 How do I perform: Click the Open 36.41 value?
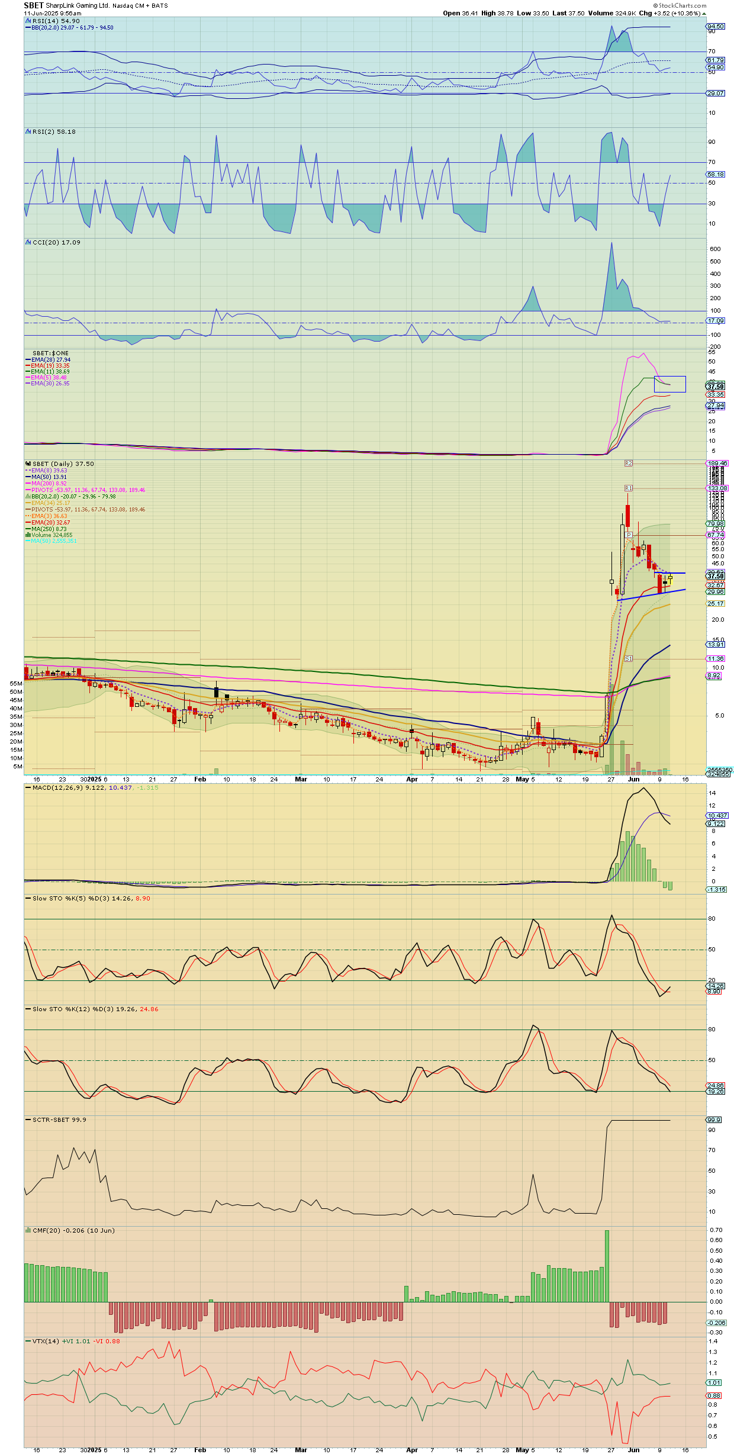point(460,13)
